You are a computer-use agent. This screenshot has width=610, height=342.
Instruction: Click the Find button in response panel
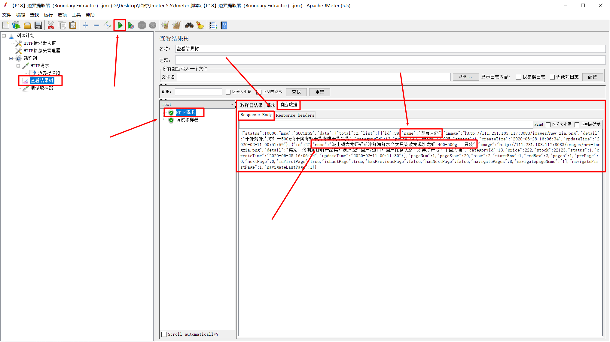coord(539,124)
